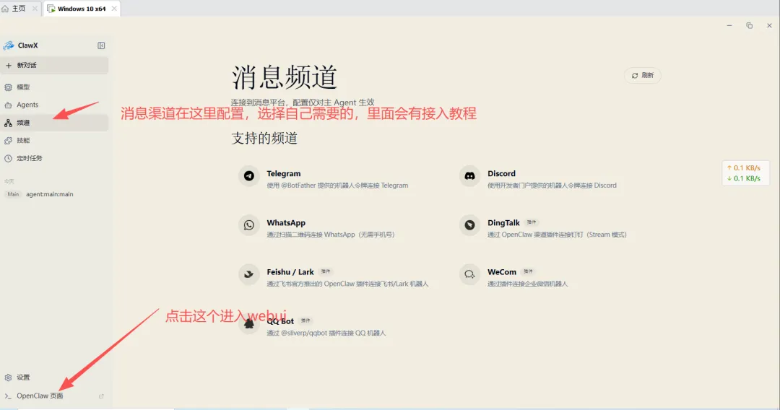Image resolution: width=780 pixels, height=410 pixels.
Task: Click the plus icon beside 新对话
Action: pos(9,65)
